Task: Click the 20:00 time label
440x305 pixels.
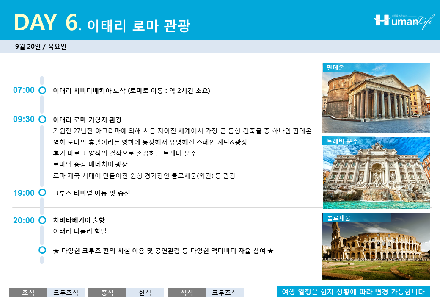Action: click(x=24, y=220)
